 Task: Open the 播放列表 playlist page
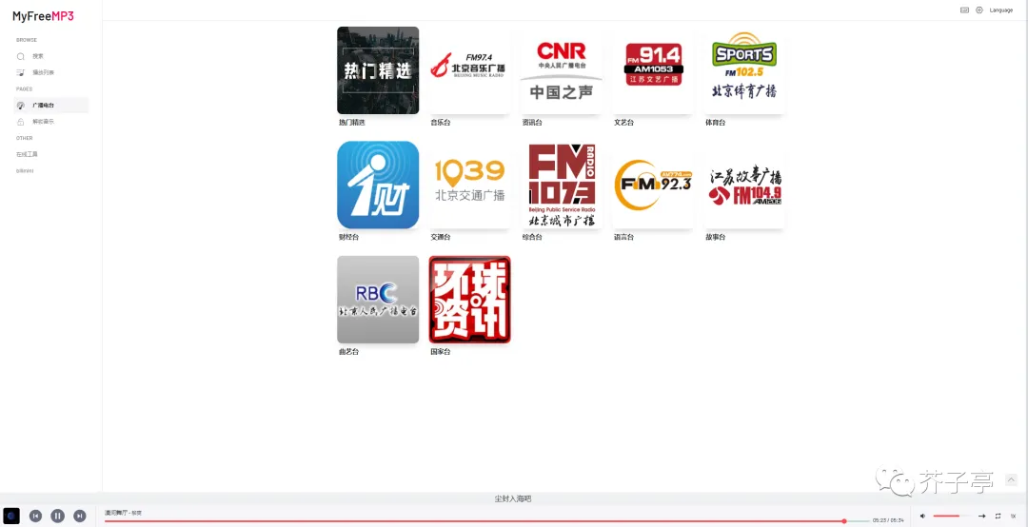(x=43, y=72)
